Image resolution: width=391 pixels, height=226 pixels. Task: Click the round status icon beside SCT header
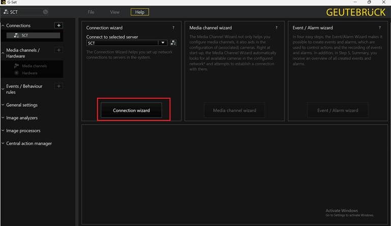[x=45, y=12]
